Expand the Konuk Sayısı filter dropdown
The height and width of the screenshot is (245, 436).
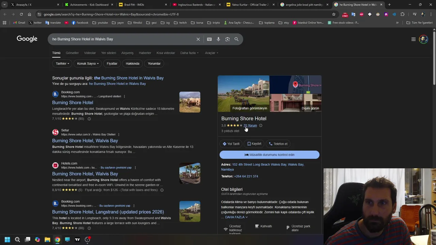(88, 64)
